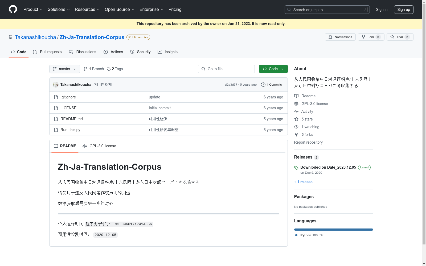
Task: Open the Takanashikoucha owner profile link
Action: (35, 37)
